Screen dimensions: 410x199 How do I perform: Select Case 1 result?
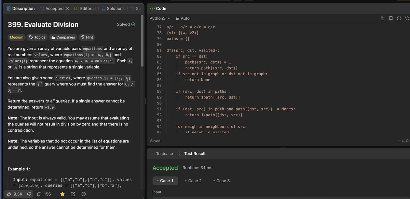coord(165,181)
